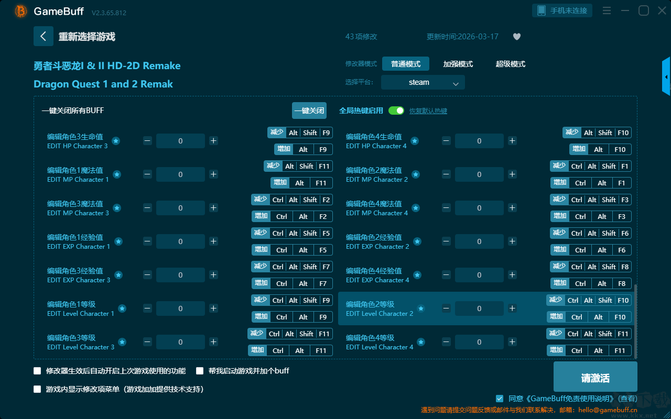This screenshot has width=671, height=419.
Task: Click the 编辑角色4经验值 value field
Action: [x=479, y=275]
